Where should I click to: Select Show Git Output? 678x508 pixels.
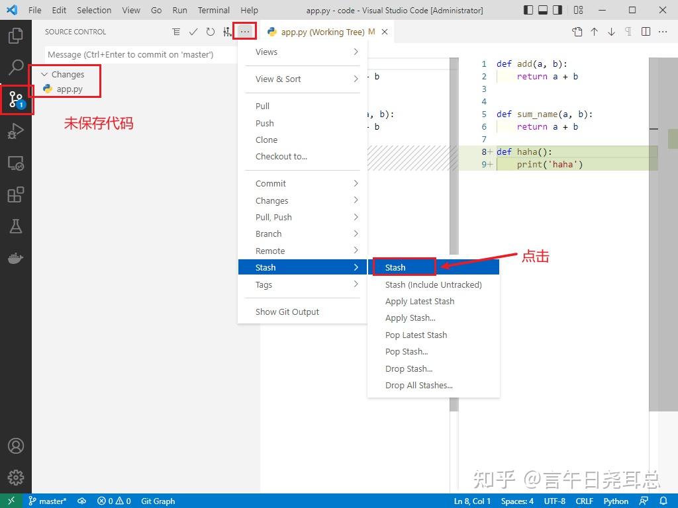click(x=287, y=312)
